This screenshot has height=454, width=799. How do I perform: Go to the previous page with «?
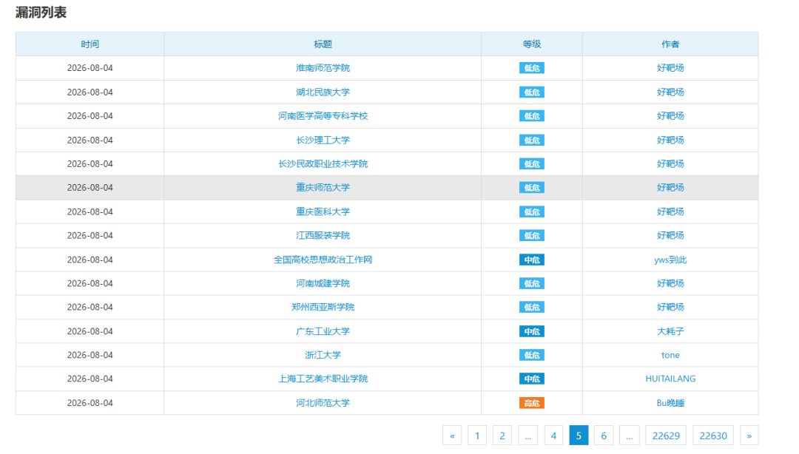point(452,436)
